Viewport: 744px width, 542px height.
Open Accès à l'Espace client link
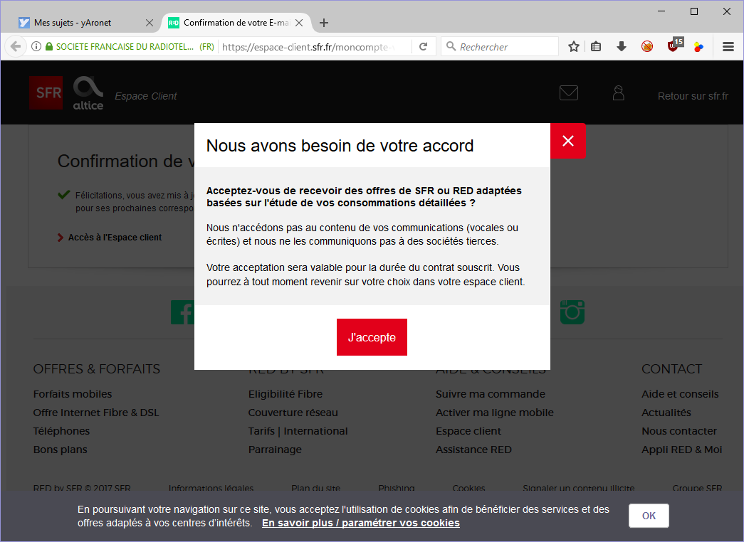tap(114, 238)
